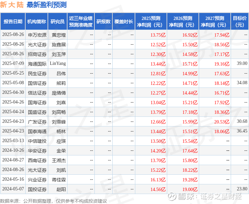Click the 2027预测净利润 header

coord(215,22)
